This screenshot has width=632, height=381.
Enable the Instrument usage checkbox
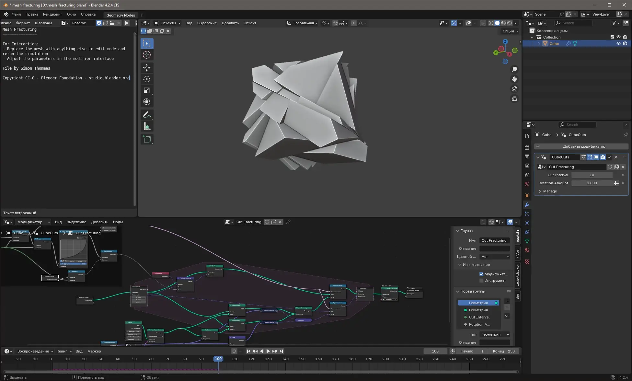pyautogui.click(x=481, y=281)
